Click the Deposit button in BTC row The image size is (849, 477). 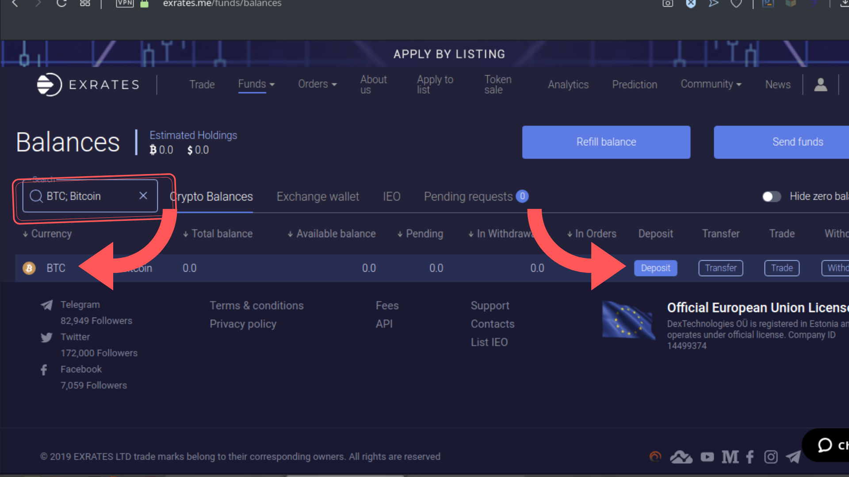click(x=656, y=268)
